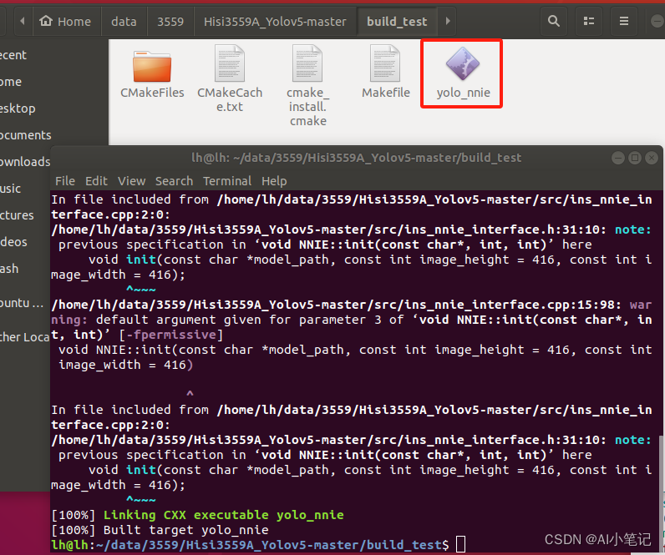665x555 pixels.
Task: Open the terminal Edit menu
Action: coord(96,181)
